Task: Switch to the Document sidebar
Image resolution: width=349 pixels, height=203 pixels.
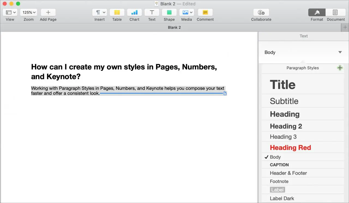Action: tap(335, 13)
